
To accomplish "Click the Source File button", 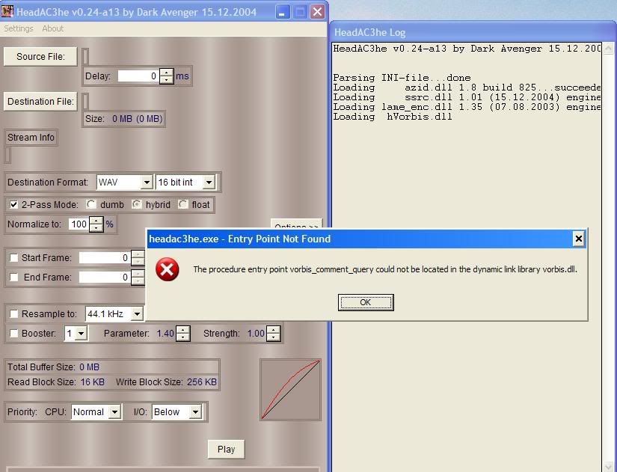I will coord(40,57).
